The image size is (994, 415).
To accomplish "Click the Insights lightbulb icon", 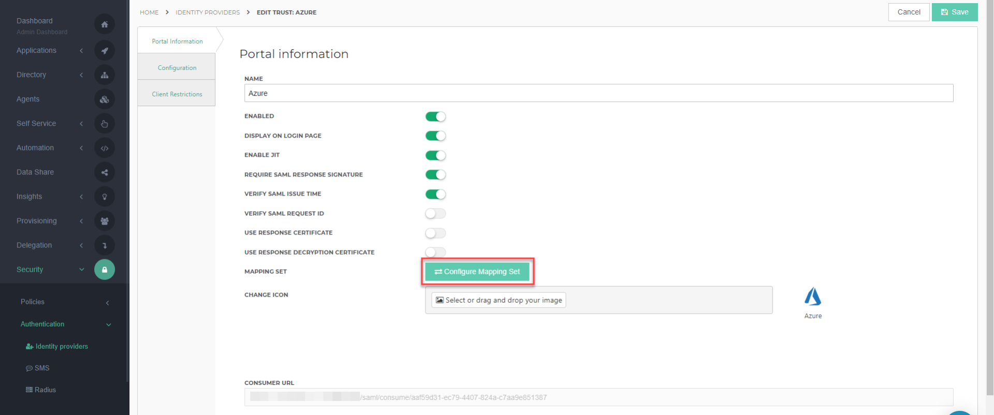I will tap(105, 197).
